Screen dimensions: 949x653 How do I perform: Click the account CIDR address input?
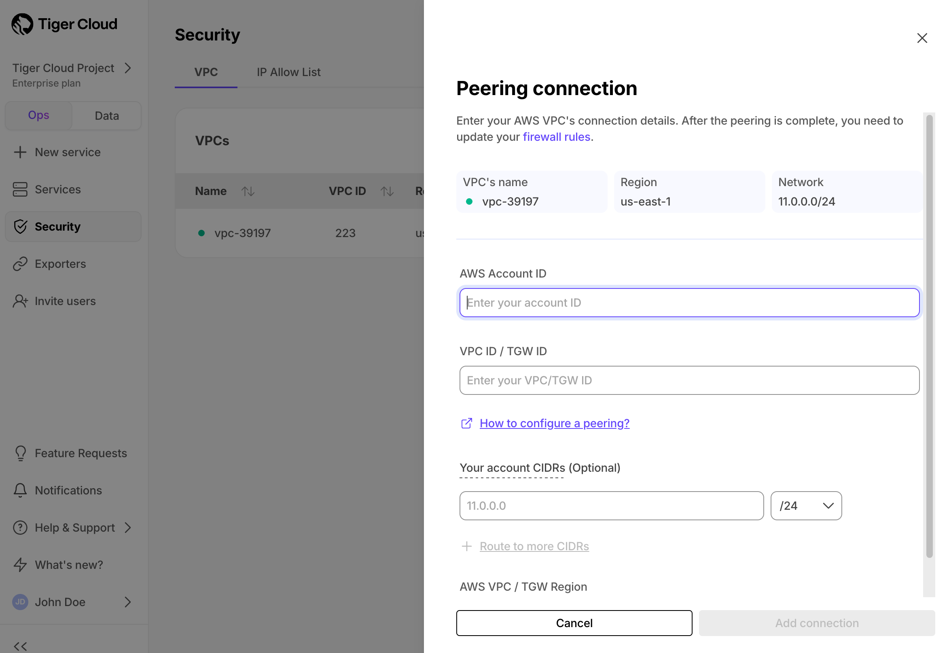point(612,506)
